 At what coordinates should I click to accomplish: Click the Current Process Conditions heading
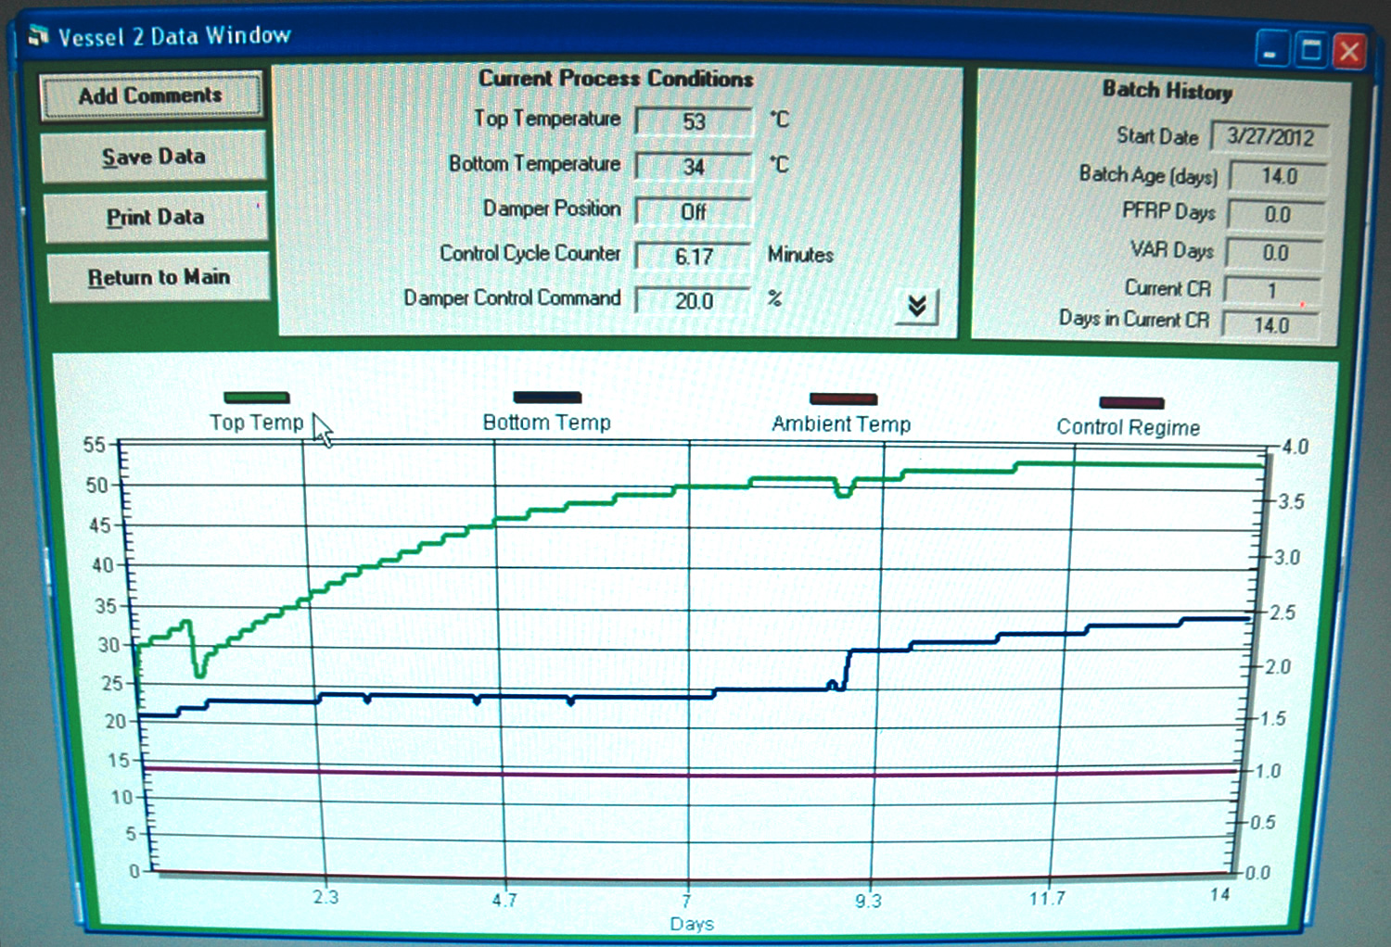coord(616,79)
